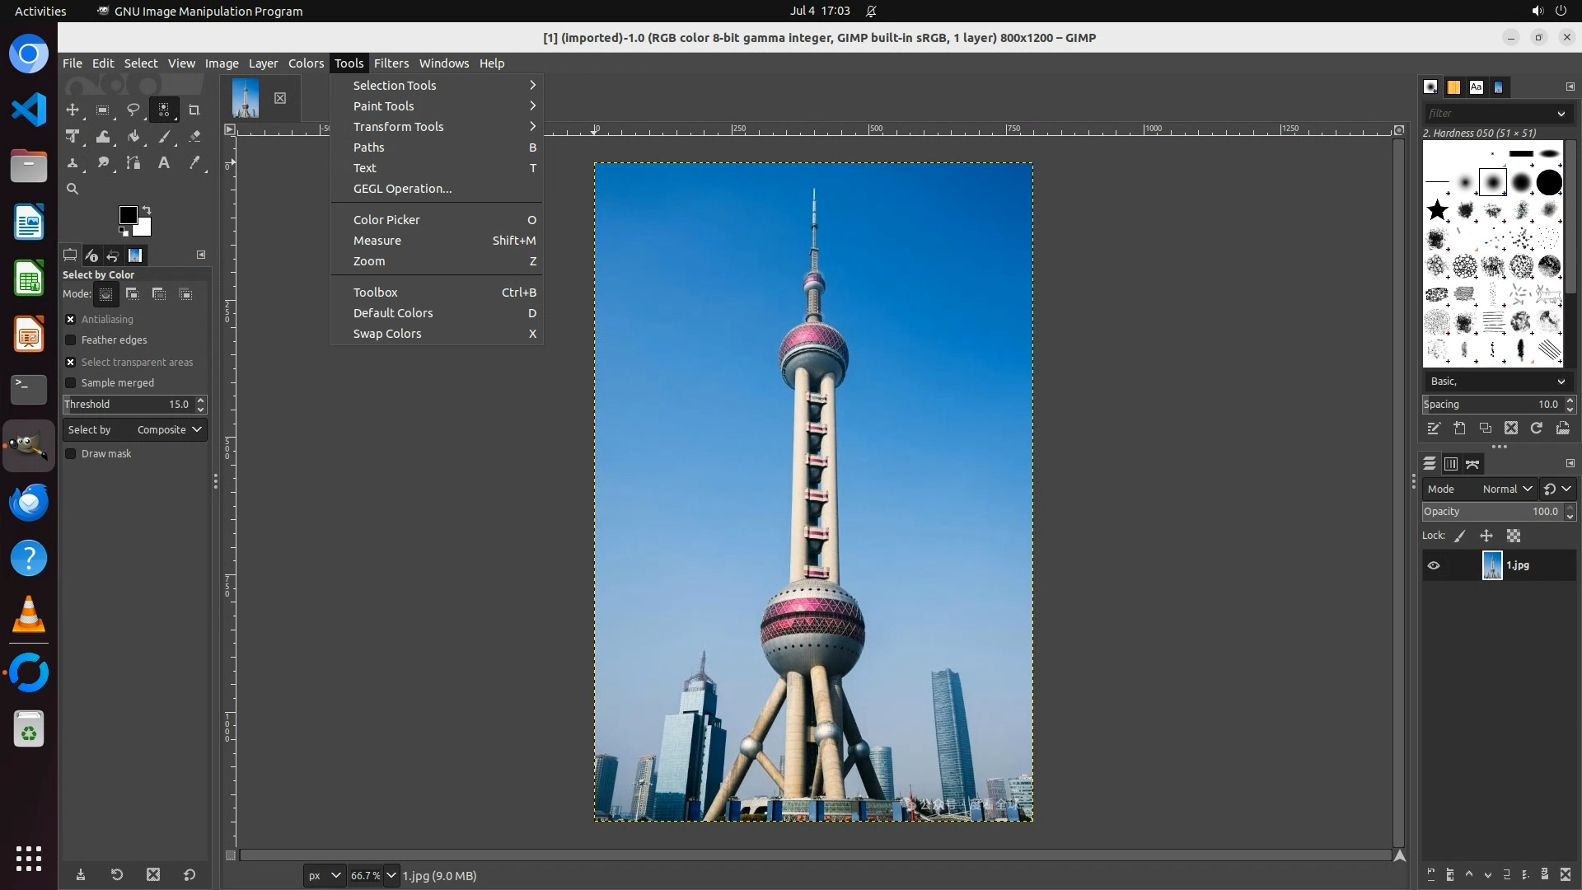Open the Filters menu
The width and height of the screenshot is (1582, 890).
pos(391,63)
